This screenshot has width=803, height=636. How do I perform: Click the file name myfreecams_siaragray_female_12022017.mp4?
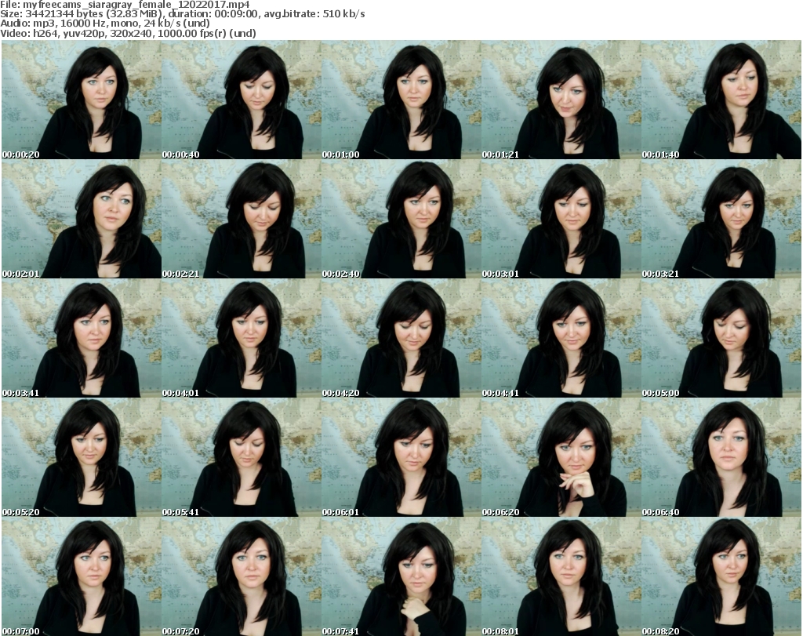coord(136,5)
